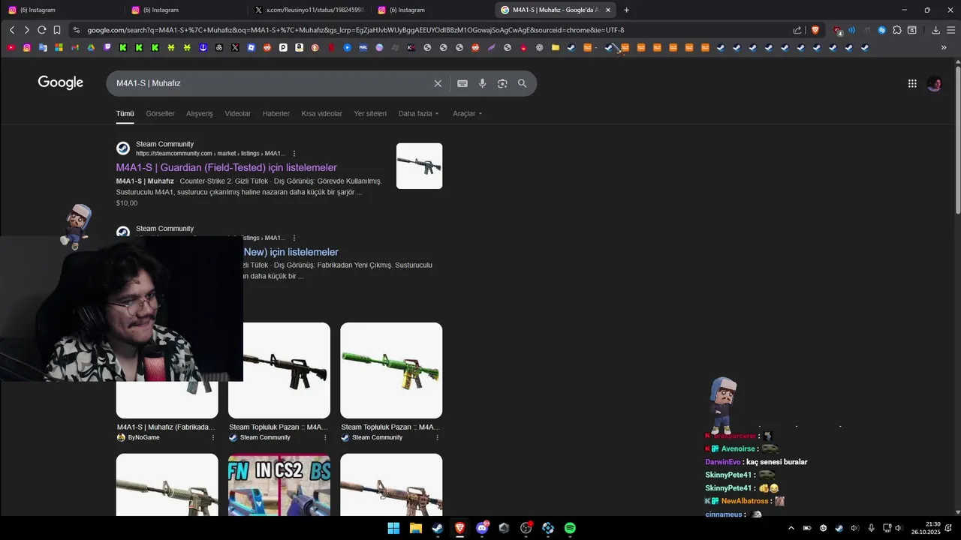Switch to the Alışveriş tab
The width and height of the screenshot is (961, 540).
click(200, 113)
